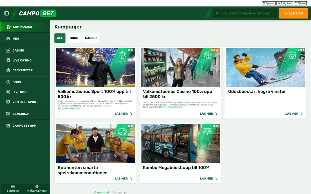
Task: Click the football icon beside Odds
Action: click(8, 82)
